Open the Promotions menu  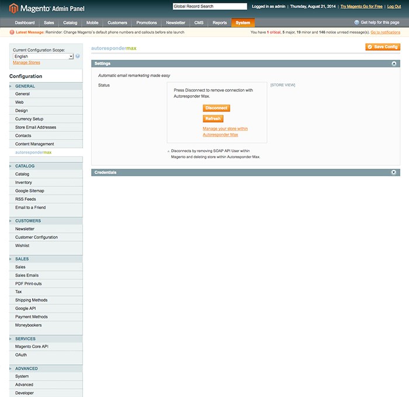point(147,23)
